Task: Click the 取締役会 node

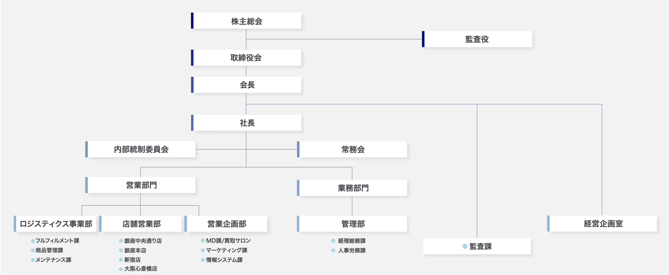Action: [x=246, y=58]
